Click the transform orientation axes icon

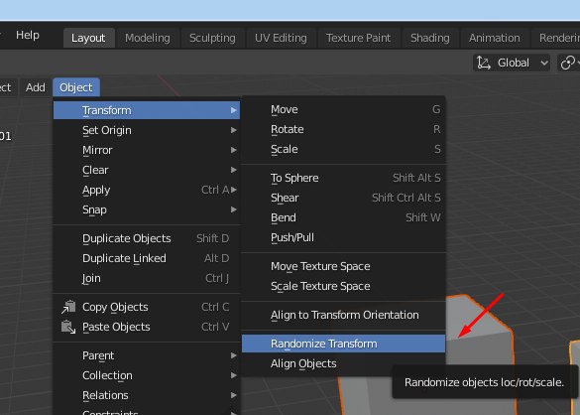click(x=484, y=63)
